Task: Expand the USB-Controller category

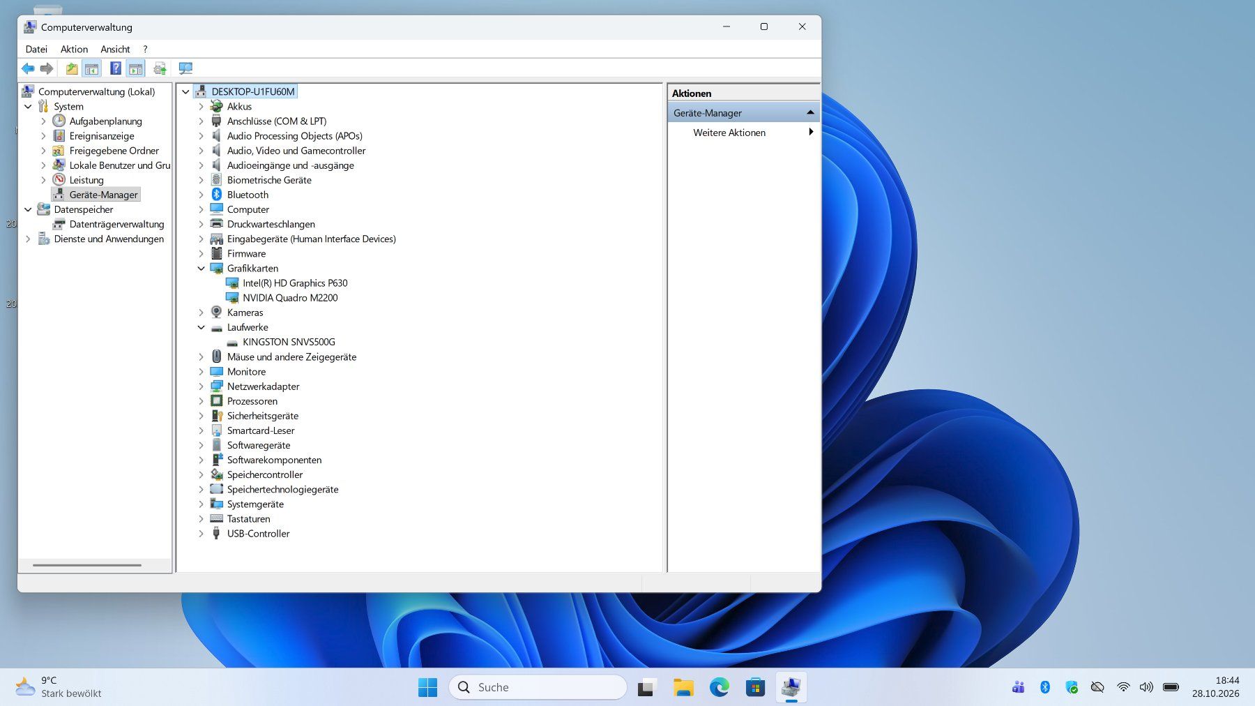Action: (x=201, y=534)
